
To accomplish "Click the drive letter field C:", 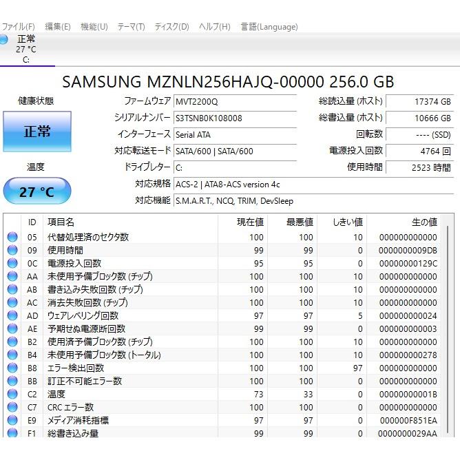I will (x=235, y=167).
